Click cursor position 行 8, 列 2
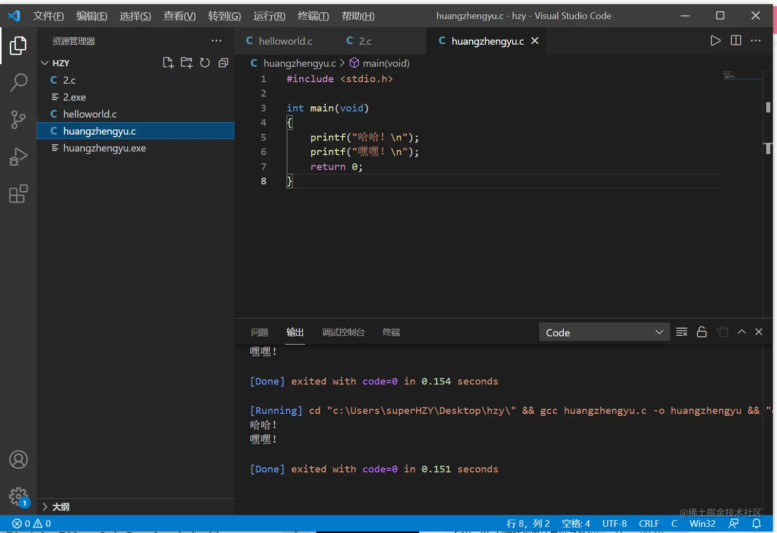The image size is (777, 533). (x=528, y=523)
